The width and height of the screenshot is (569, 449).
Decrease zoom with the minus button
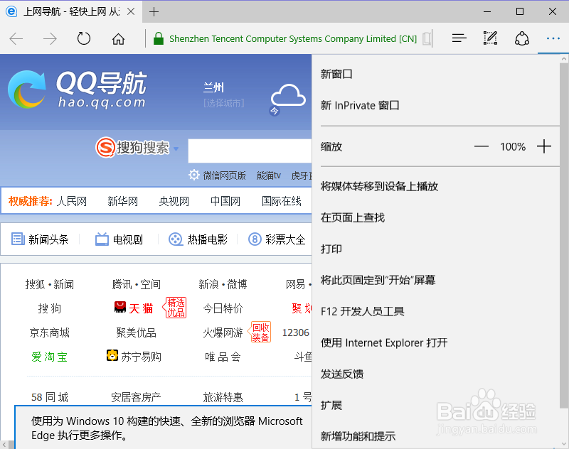click(482, 146)
